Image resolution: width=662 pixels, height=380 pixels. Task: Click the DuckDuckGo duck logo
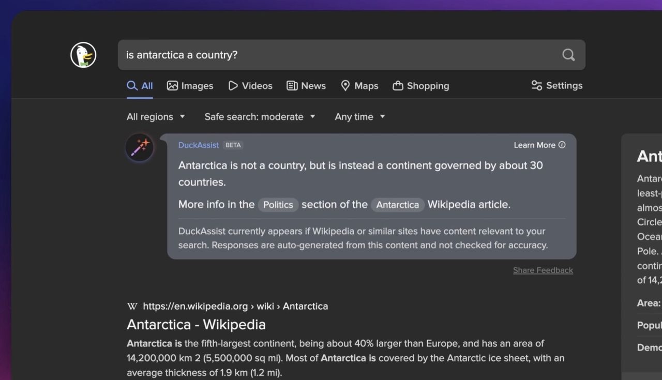pyautogui.click(x=83, y=55)
